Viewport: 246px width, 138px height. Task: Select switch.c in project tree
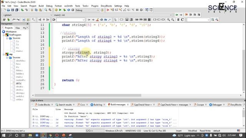20,96
